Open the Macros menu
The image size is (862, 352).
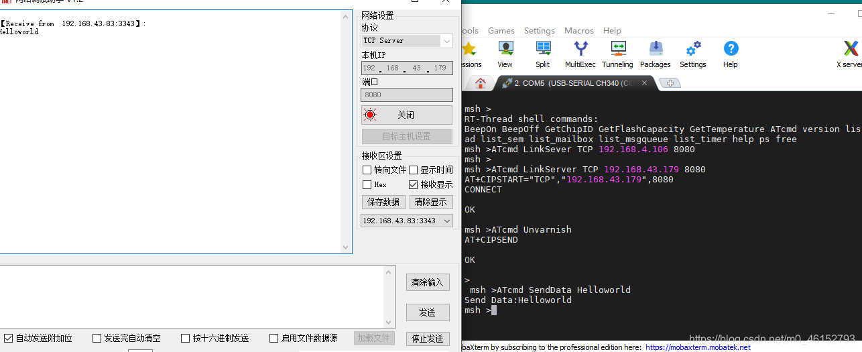point(579,30)
